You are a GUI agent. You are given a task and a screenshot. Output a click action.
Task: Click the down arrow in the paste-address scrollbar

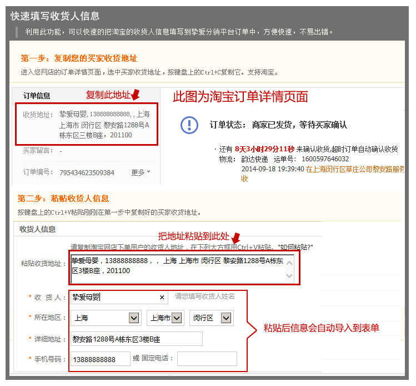click(289, 275)
